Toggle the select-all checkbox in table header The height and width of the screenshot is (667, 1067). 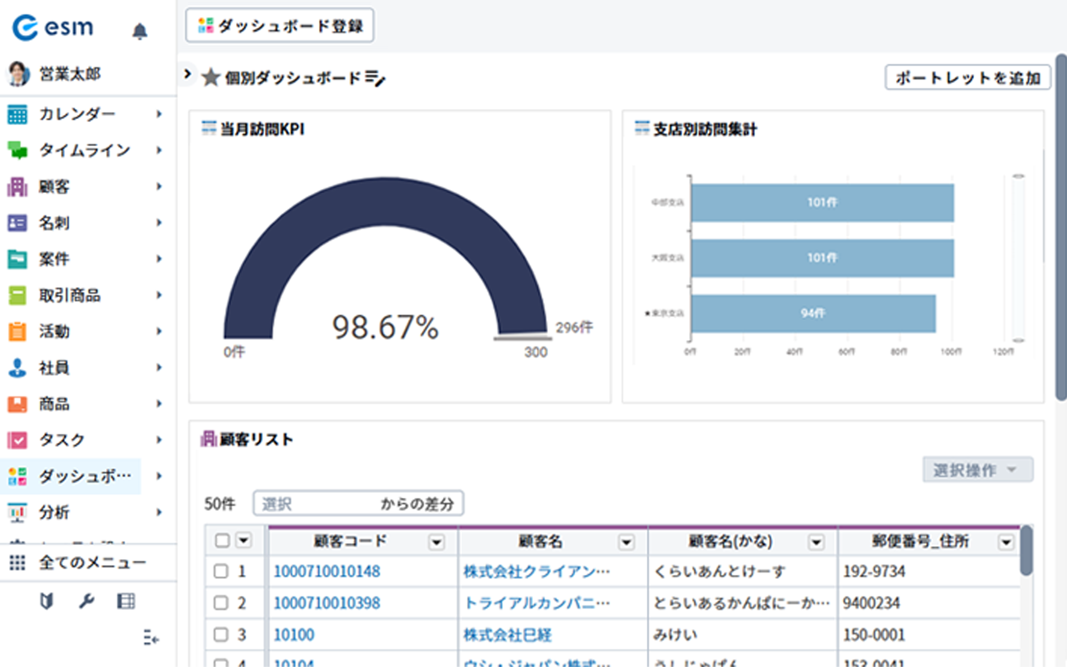click(222, 540)
